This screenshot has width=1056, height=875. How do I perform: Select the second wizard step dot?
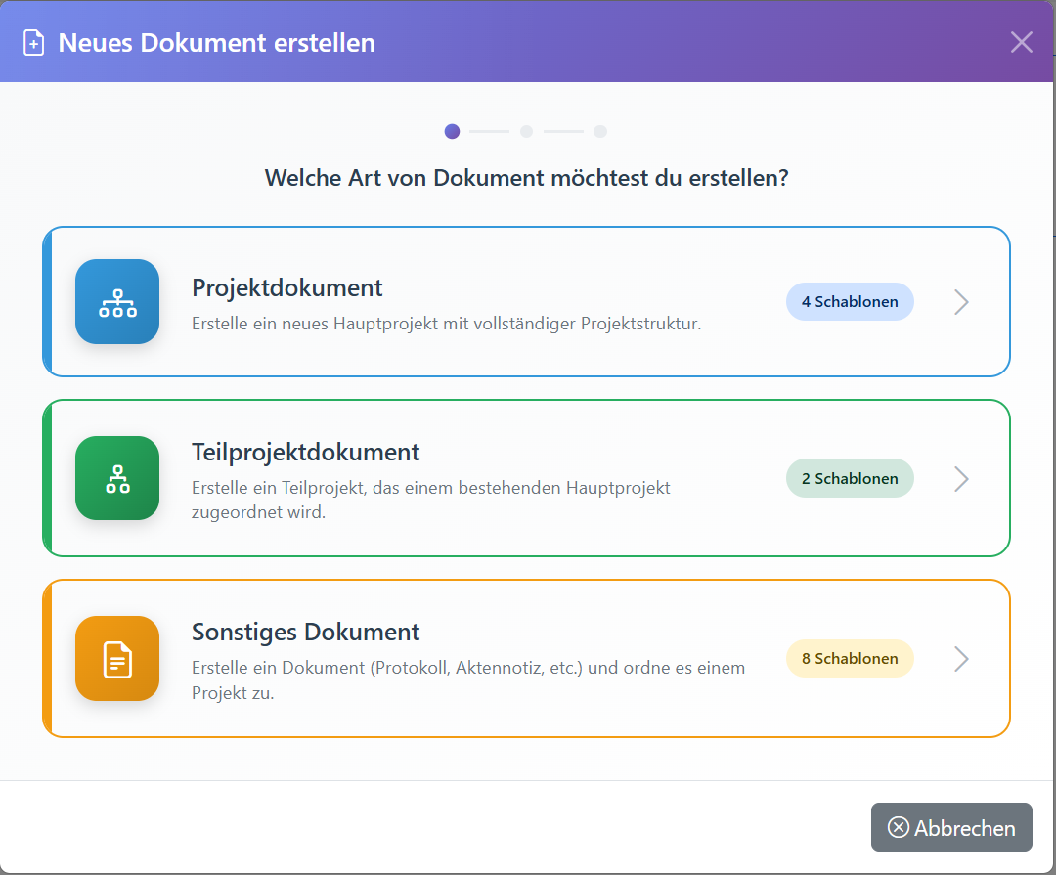526,130
